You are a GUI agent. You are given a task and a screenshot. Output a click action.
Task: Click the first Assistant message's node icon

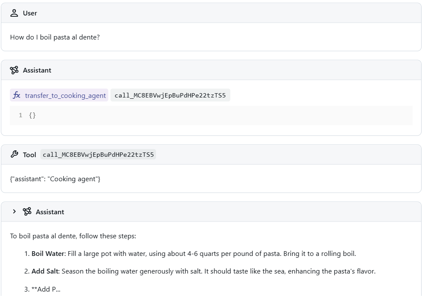pos(14,70)
